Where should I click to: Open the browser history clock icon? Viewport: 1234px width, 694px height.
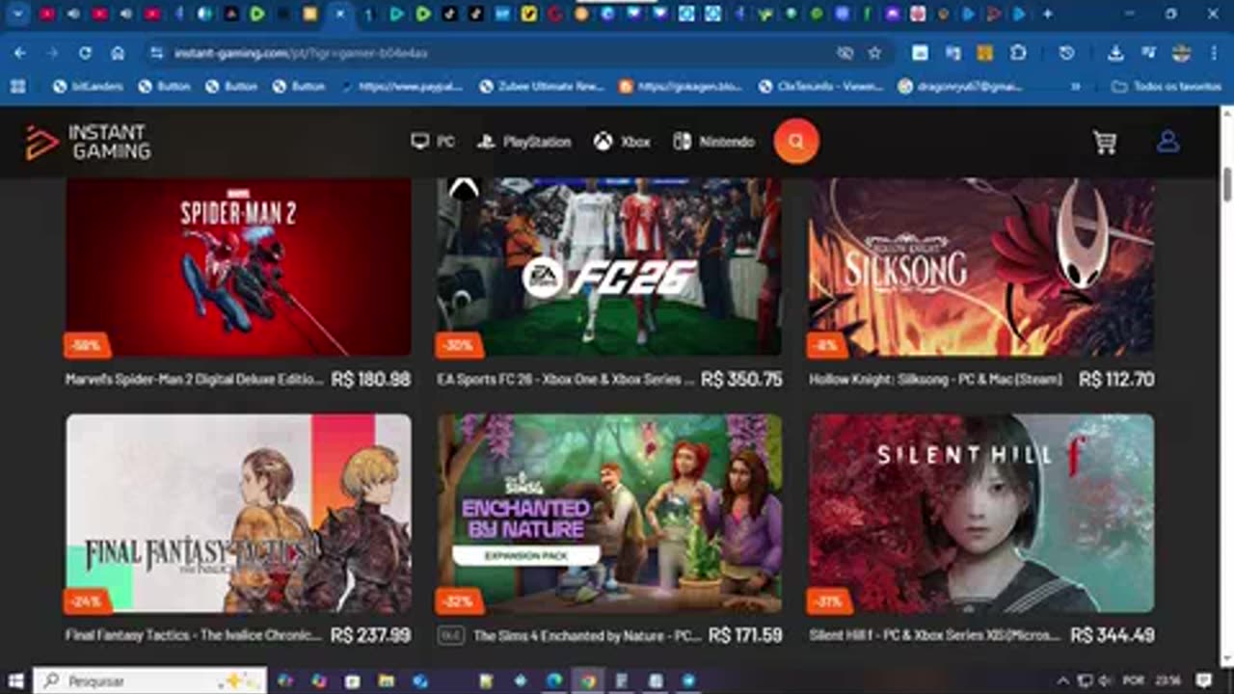point(1066,53)
